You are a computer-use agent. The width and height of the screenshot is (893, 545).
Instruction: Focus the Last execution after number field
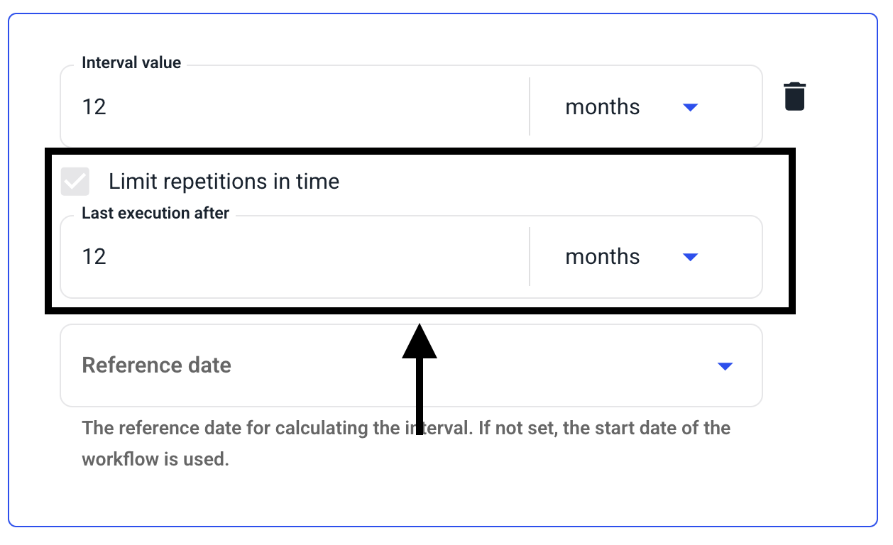[295, 257]
